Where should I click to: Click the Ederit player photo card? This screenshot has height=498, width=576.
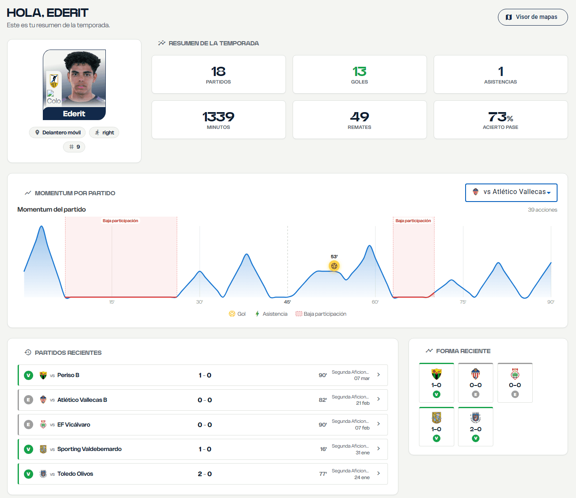point(74,85)
